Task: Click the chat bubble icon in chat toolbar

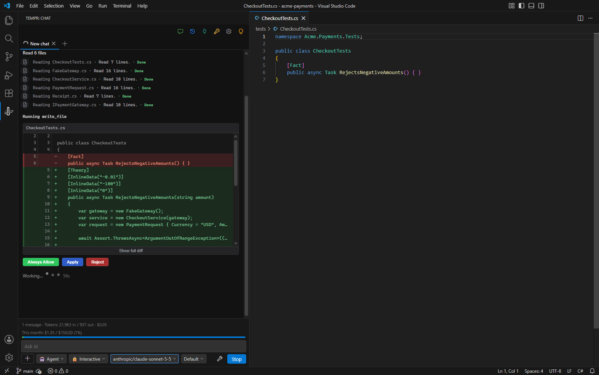Action: coord(180,31)
